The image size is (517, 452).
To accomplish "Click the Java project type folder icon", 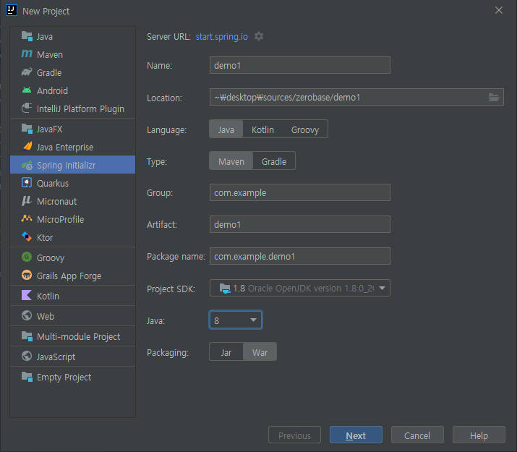I will 27,36.
